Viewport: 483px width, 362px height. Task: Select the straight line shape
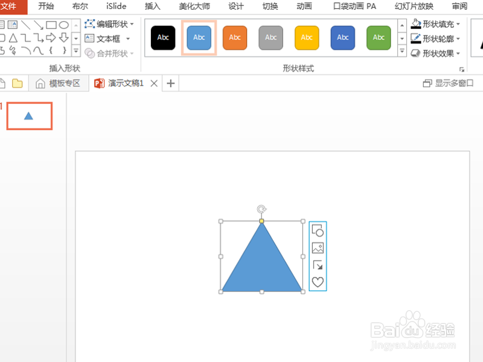coord(25,25)
